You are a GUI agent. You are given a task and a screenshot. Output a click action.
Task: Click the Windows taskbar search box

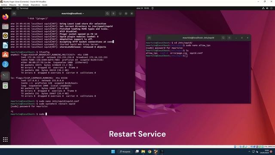(125, 152)
